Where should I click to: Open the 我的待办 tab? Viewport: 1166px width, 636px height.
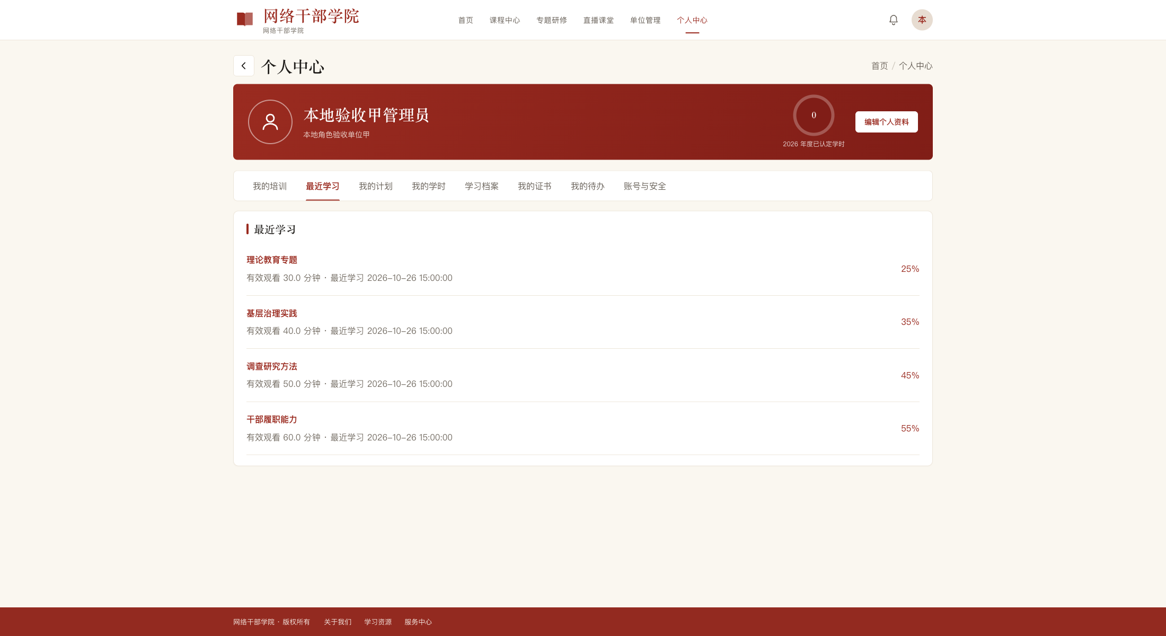click(588, 186)
